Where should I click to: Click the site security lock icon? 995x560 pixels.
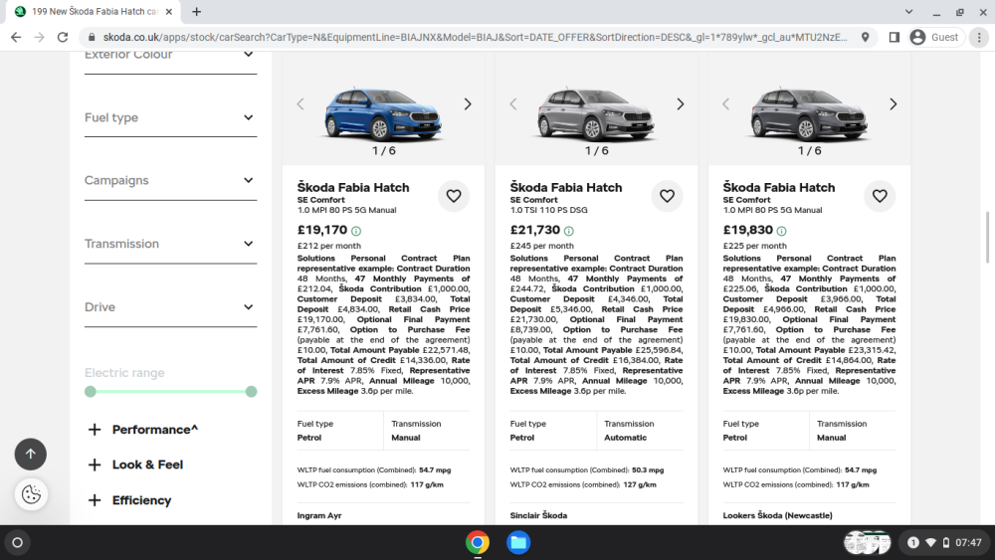pos(92,38)
